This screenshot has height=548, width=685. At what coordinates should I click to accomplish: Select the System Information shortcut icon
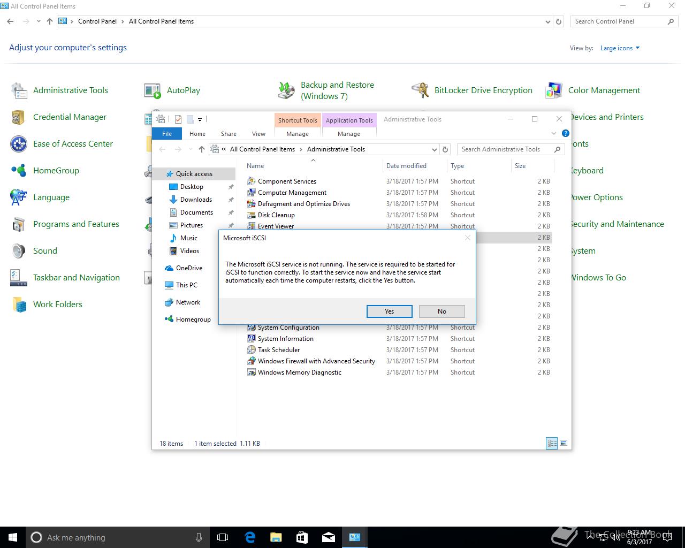click(252, 339)
